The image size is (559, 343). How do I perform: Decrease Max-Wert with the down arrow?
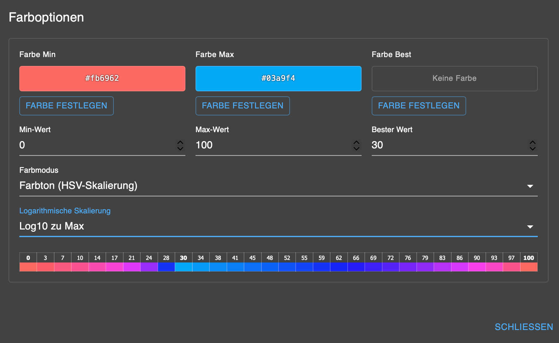tap(357, 148)
